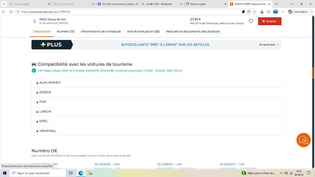Click the volume speaker tray icon
This screenshot has width=315, height=177.
click(286, 173)
